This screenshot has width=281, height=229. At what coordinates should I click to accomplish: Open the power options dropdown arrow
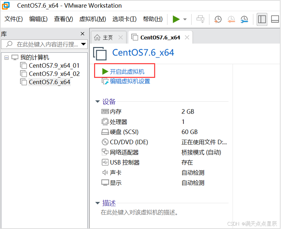tap(185, 19)
